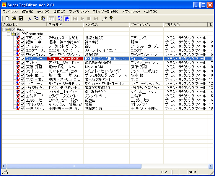Toggle checkbox for 坂本・龍一 track
This screenshot has height=176, width=215.
(23, 75)
